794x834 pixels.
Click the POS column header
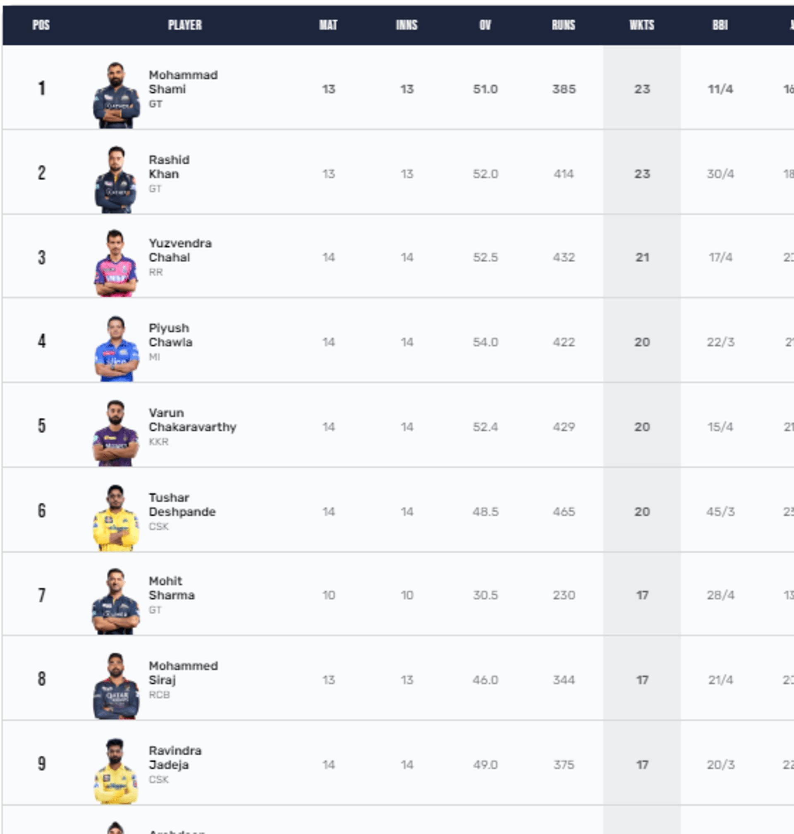[41, 25]
